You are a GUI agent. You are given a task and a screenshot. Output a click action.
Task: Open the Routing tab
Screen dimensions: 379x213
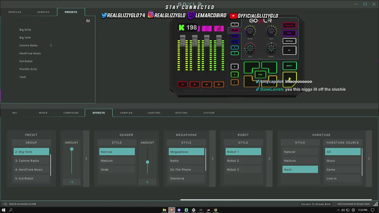[182, 113]
